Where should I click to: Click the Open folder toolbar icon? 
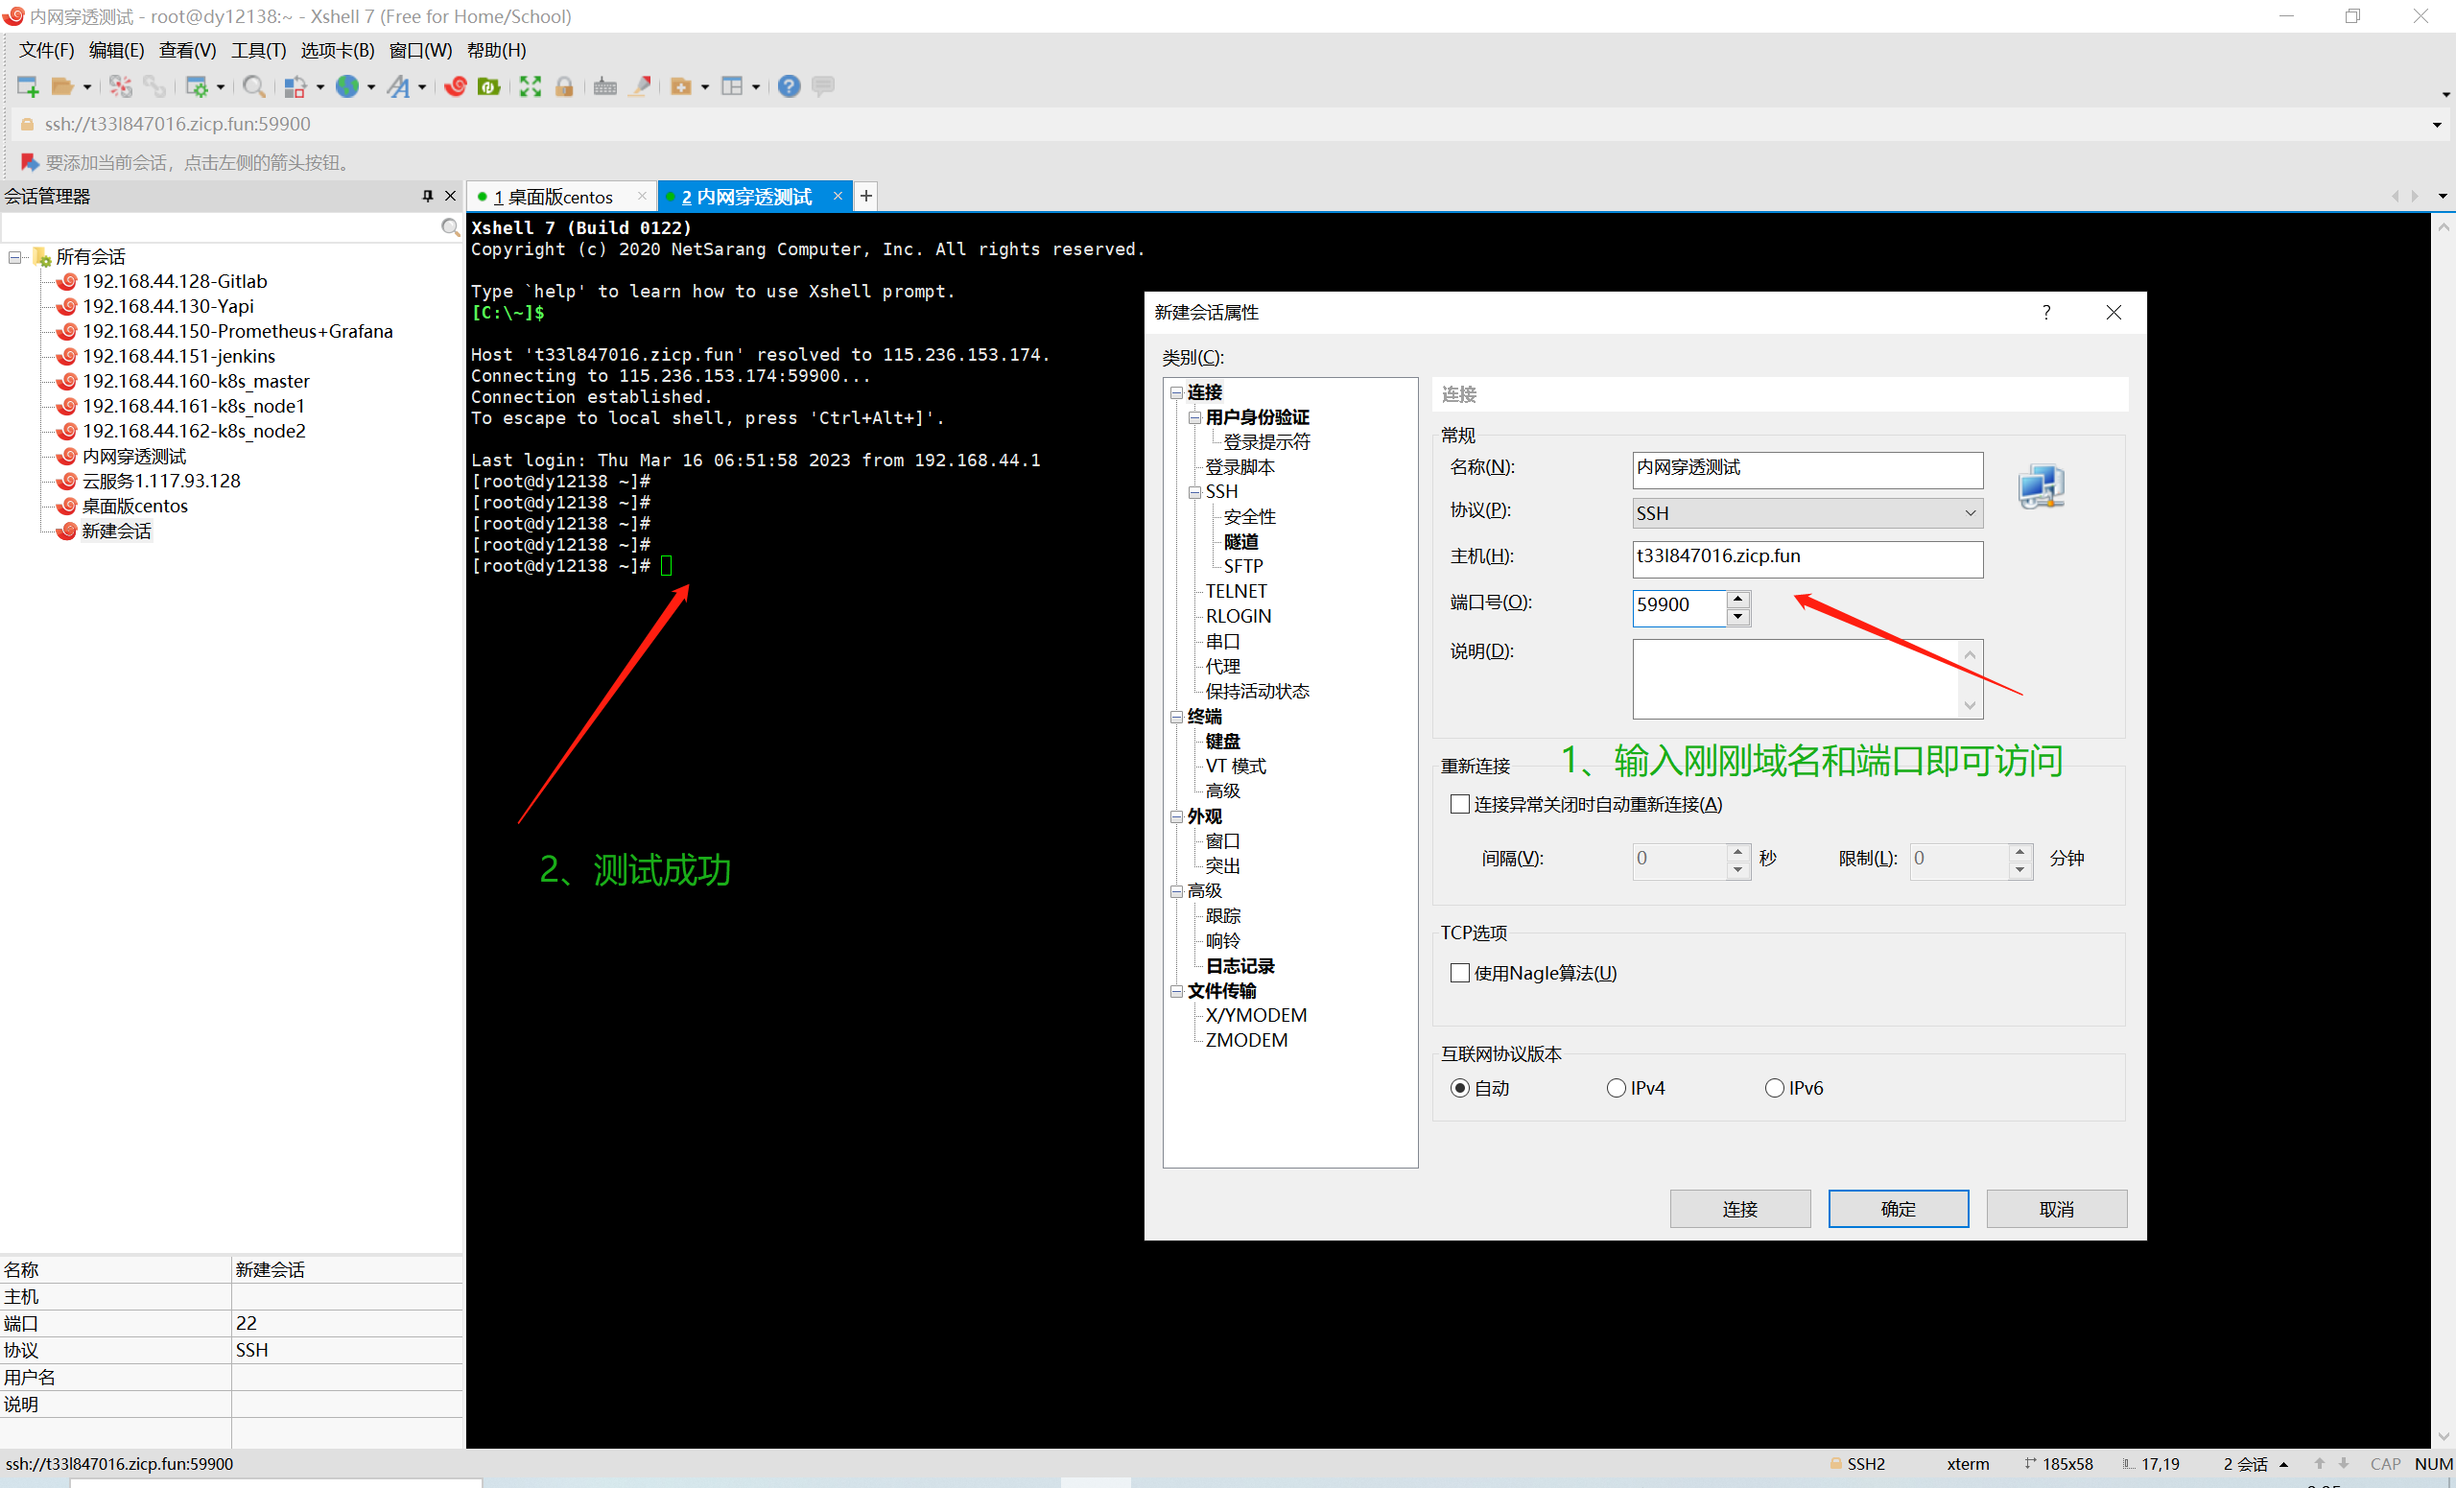coord(62,86)
